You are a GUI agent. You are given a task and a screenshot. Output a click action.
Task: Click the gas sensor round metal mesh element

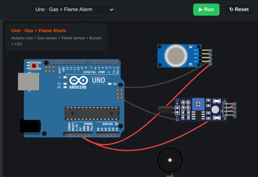[176, 56]
